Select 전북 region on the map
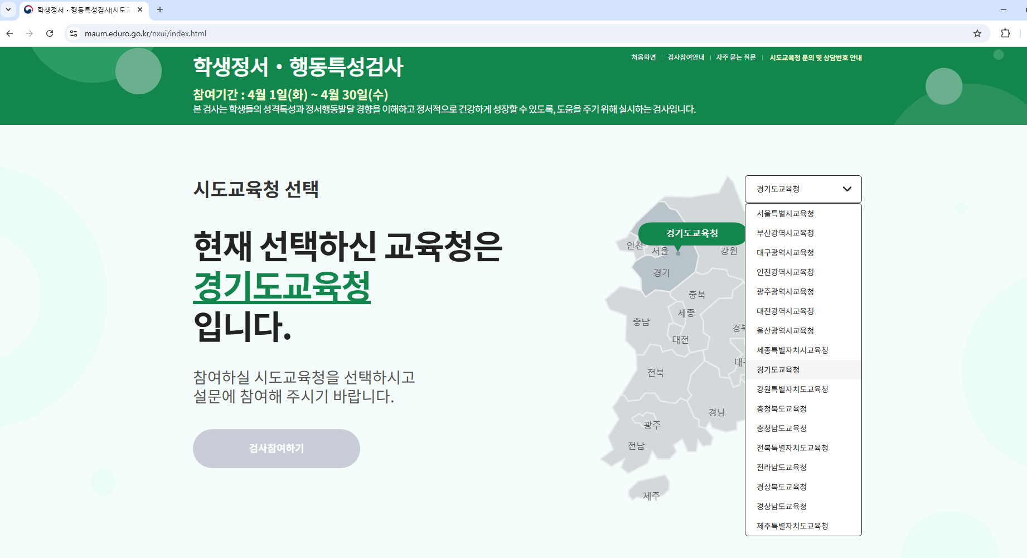The width and height of the screenshot is (1027, 558). click(x=656, y=373)
